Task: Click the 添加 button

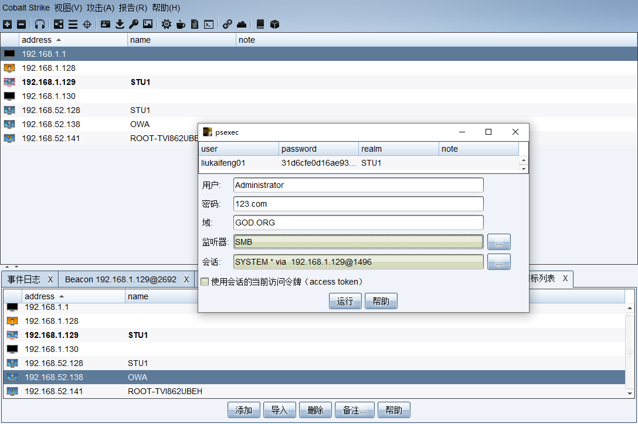Action: 244,410
